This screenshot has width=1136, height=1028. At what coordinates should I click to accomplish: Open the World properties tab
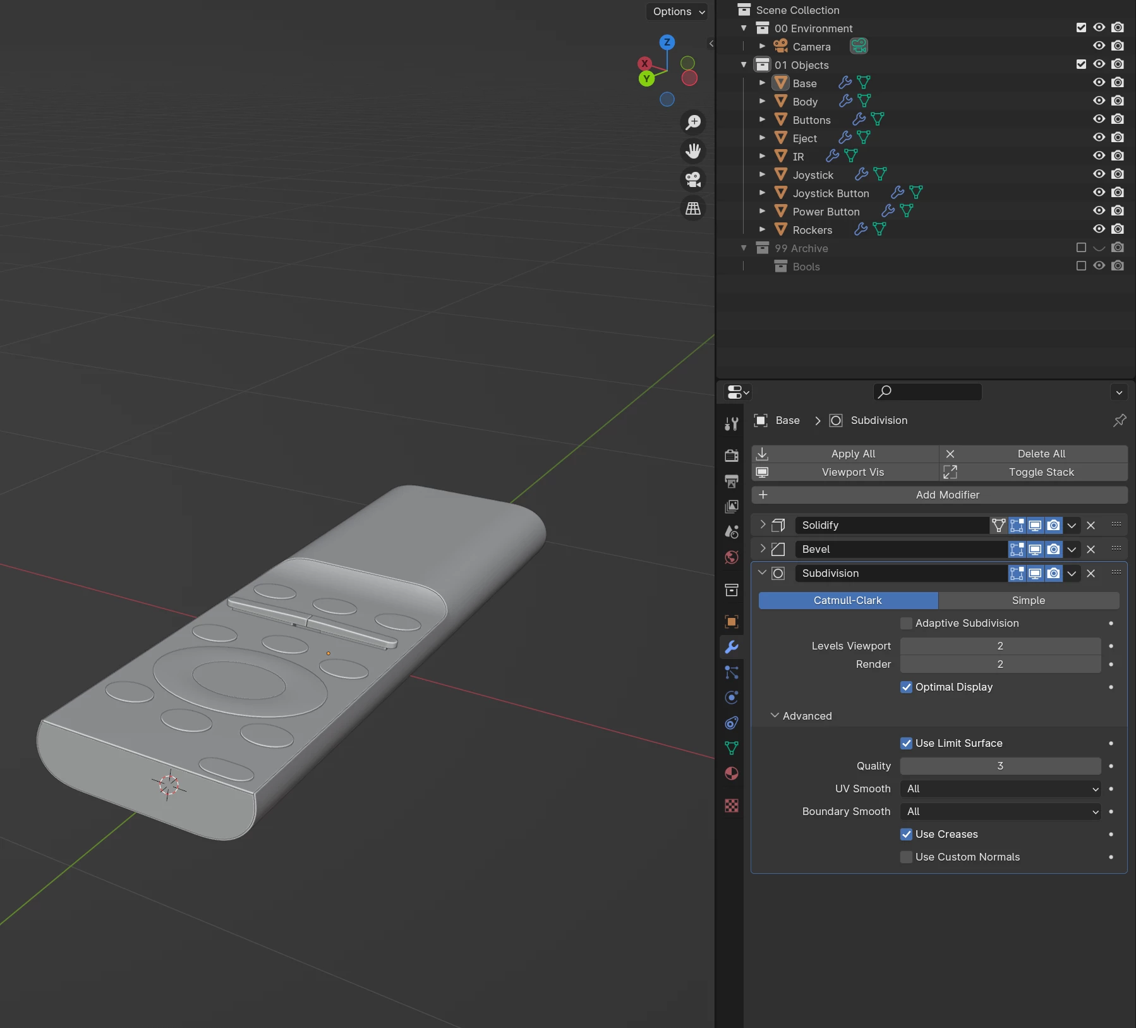(x=732, y=557)
